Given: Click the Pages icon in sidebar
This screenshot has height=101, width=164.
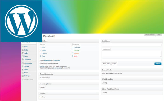Looking at the screenshot, I should pos(22,56).
